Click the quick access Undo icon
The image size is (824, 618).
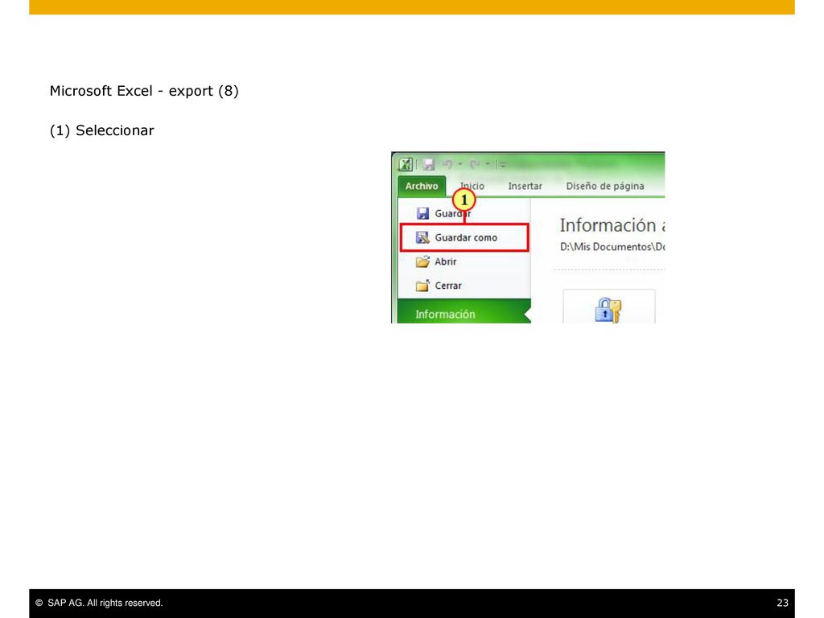(x=447, y=164)
